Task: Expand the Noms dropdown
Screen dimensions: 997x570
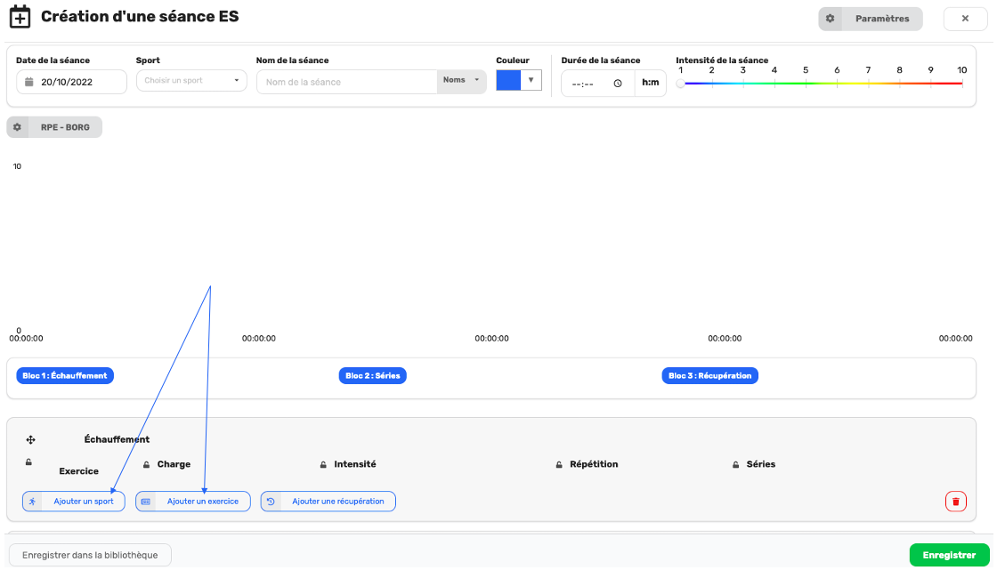Action: pyautogui.click(x=461, y=81)
